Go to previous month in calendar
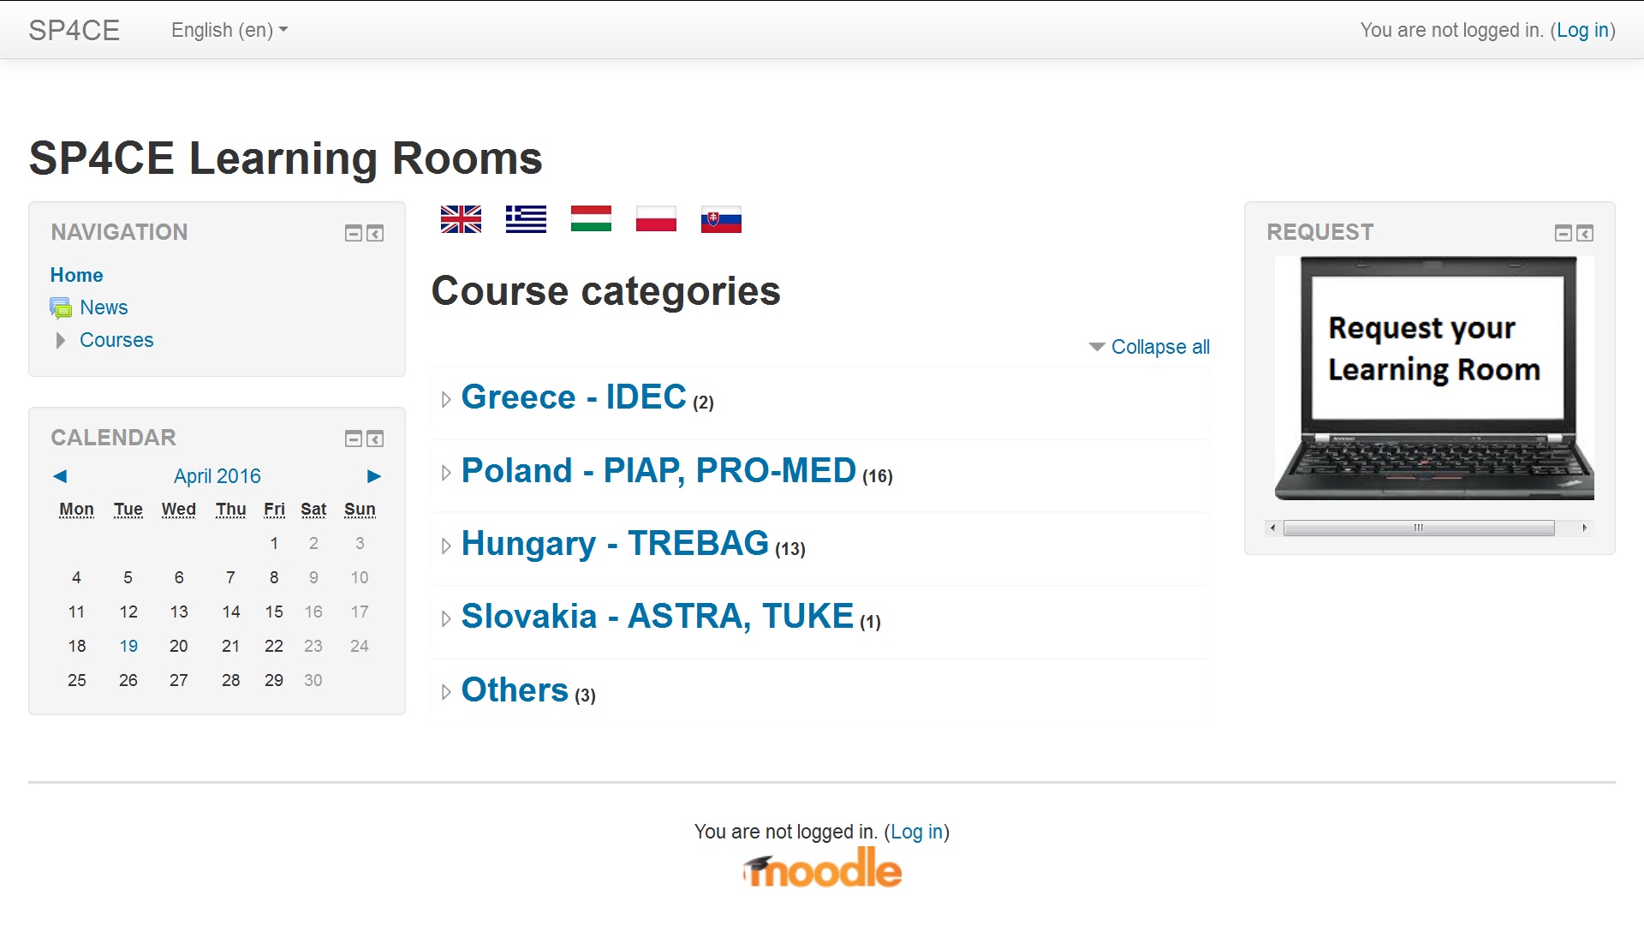Viewport: 1644px width, 925px height. 60,476
